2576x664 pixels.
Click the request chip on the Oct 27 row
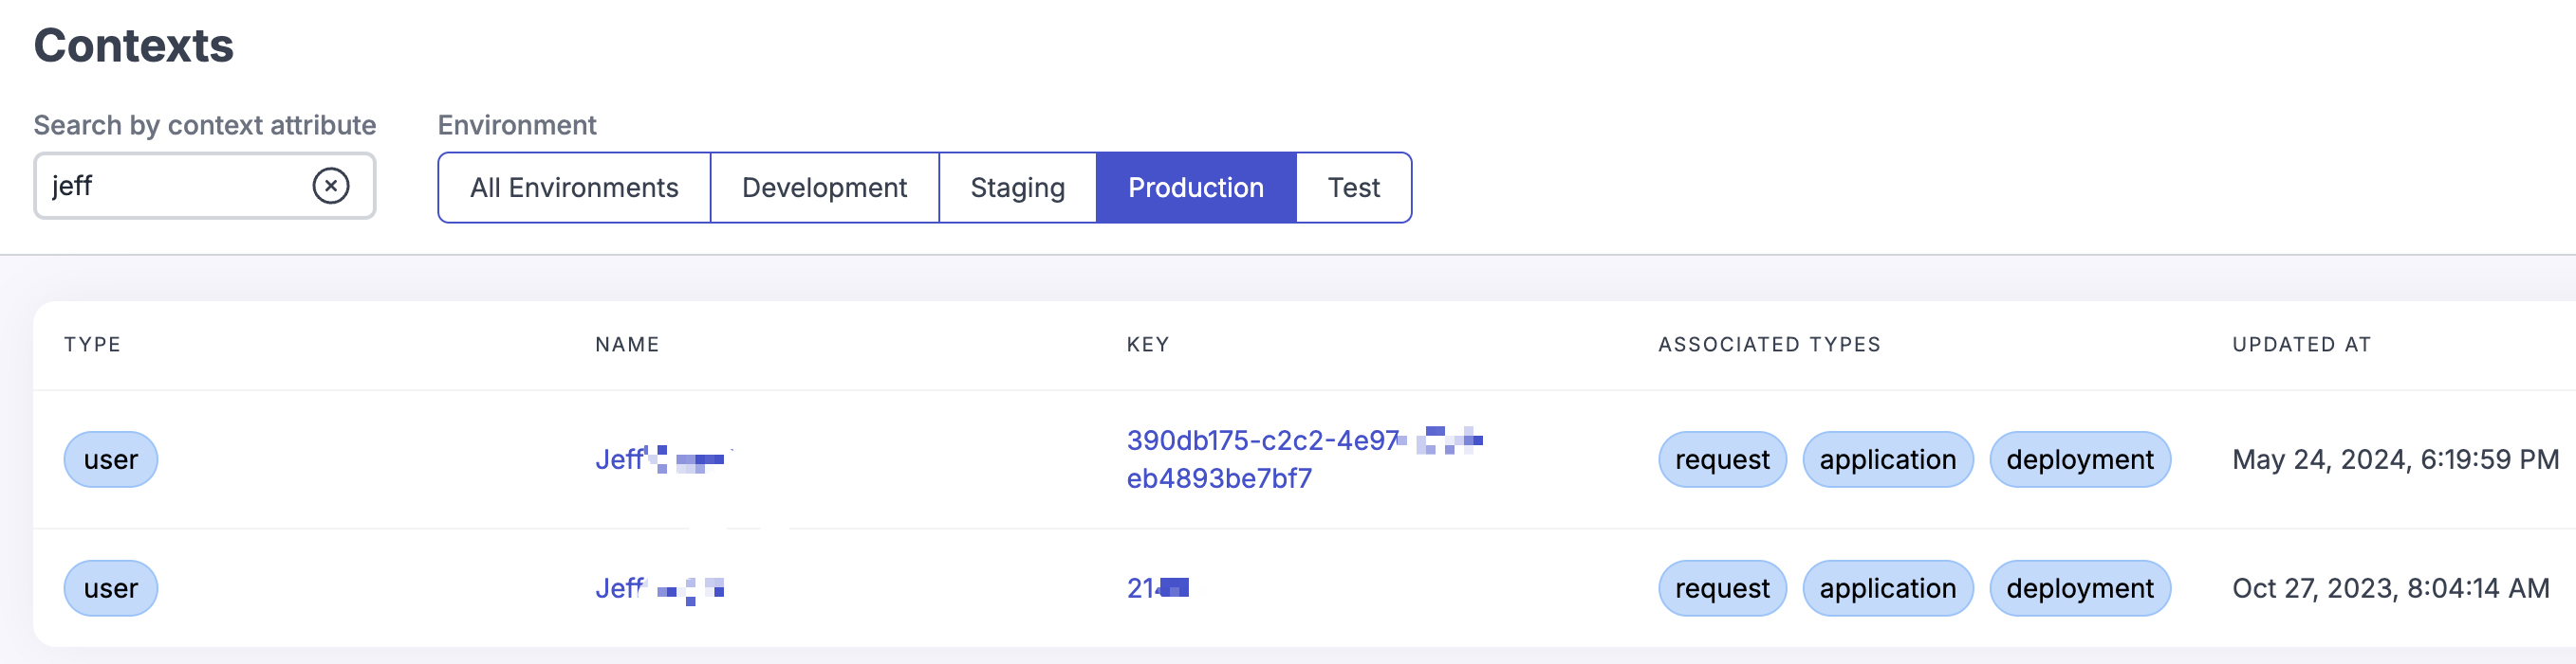click(1721, 588)
